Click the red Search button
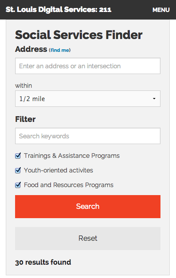 88,207
